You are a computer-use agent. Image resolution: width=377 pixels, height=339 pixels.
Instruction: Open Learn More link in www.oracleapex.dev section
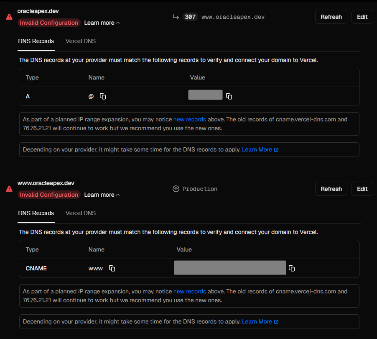coord(260,321)
